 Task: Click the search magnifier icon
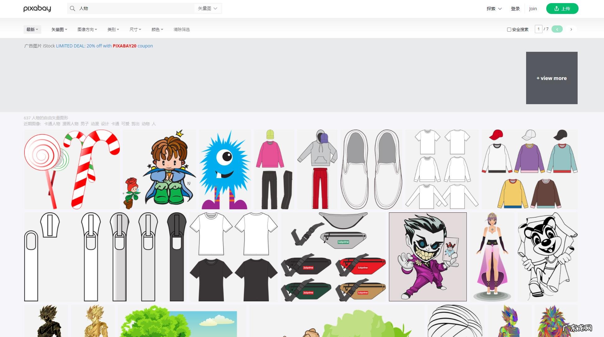72,8
